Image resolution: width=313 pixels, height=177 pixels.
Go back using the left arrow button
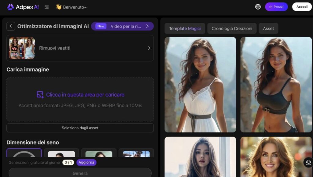pyautogui.click(x=11, y=26)
